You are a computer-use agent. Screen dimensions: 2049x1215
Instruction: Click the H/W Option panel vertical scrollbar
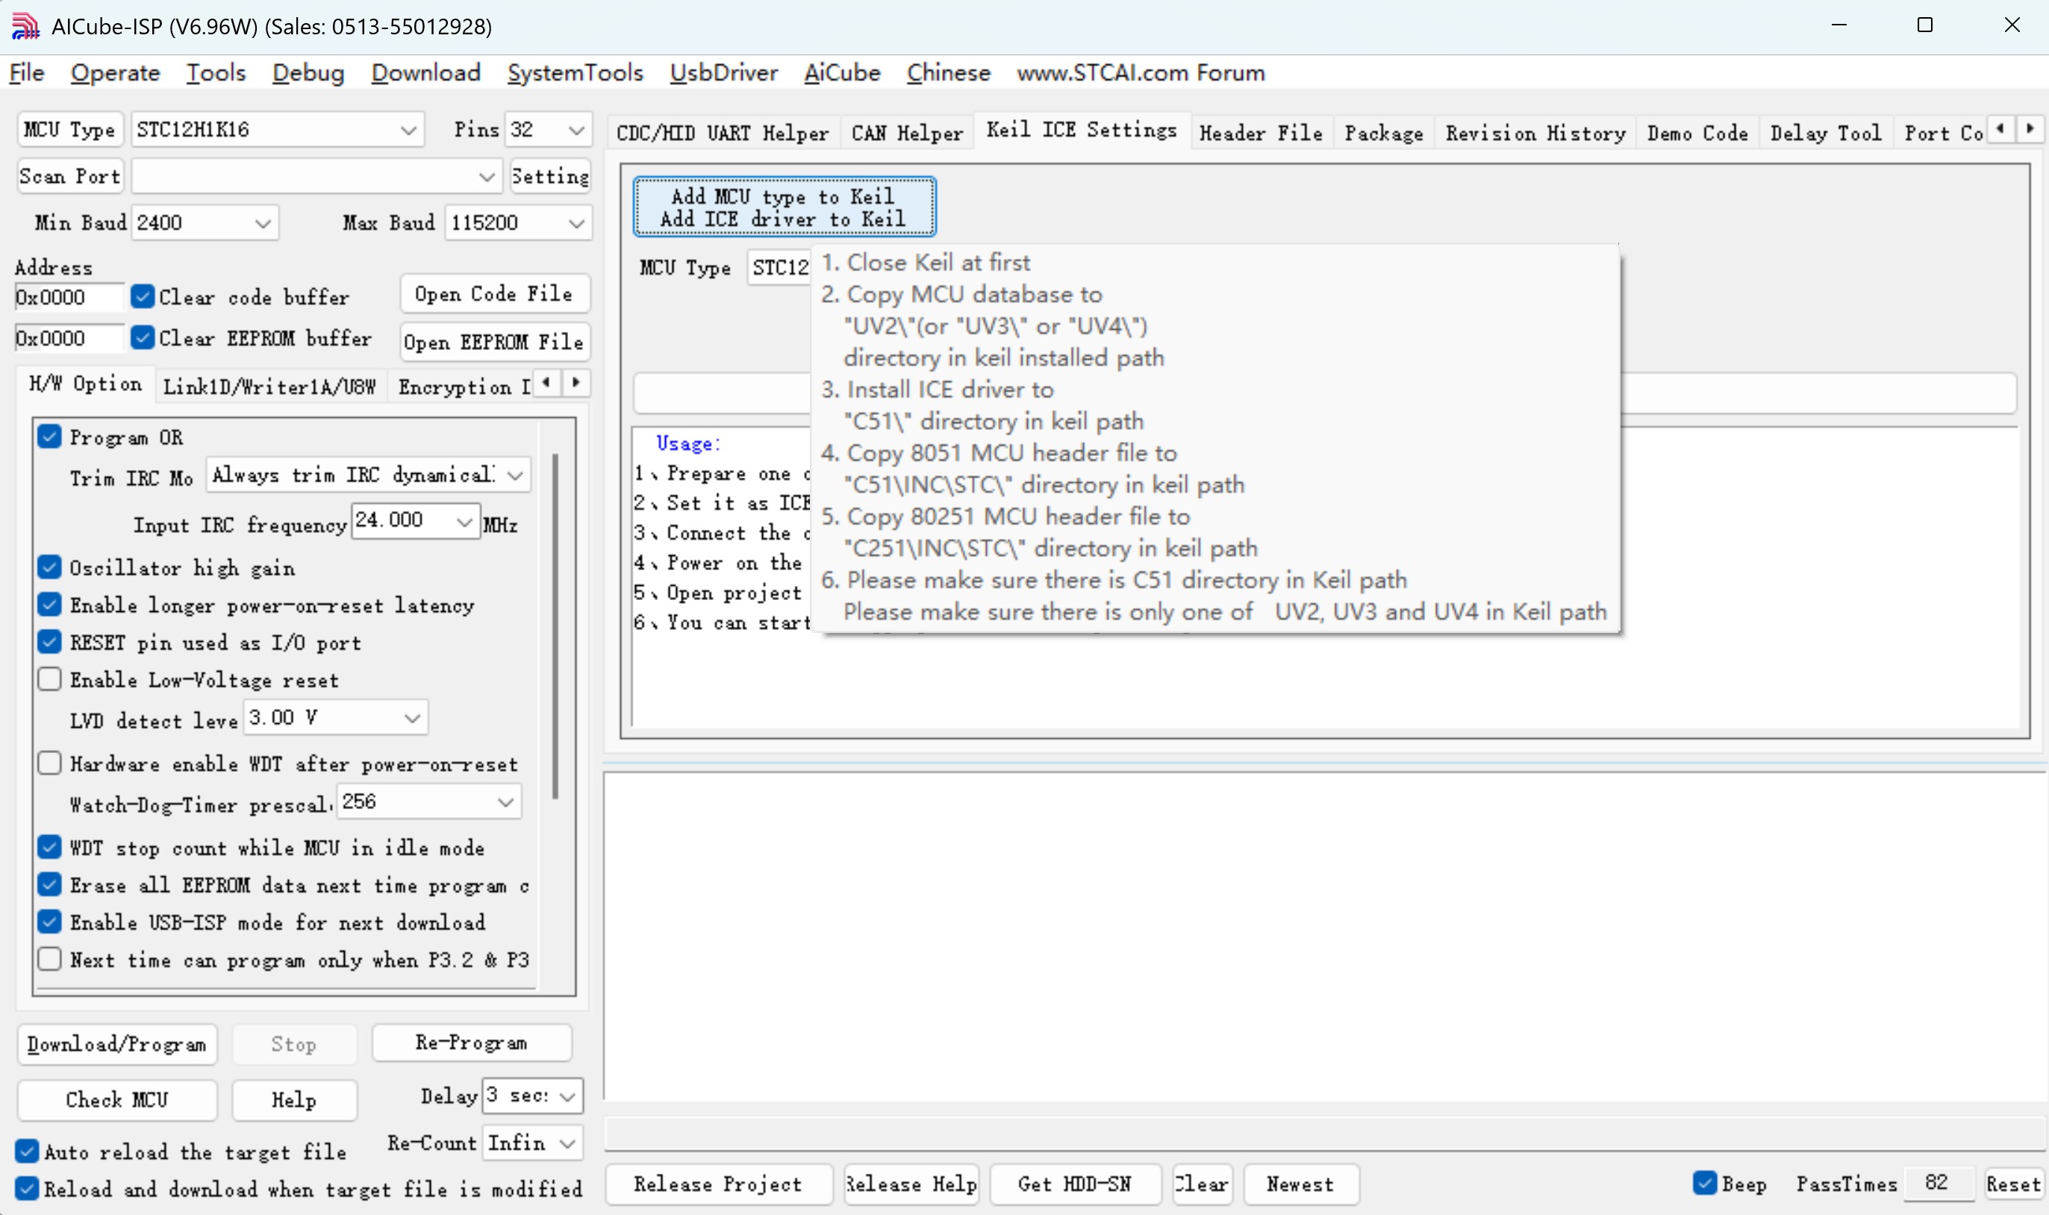[x=556, y=626]
